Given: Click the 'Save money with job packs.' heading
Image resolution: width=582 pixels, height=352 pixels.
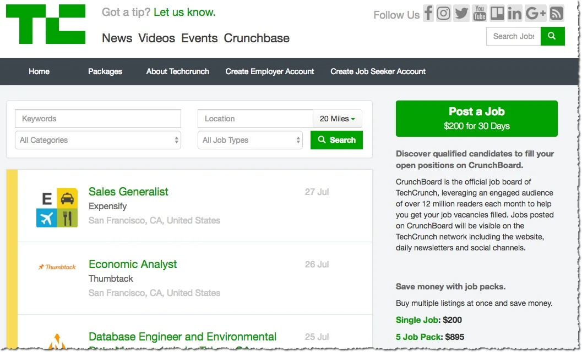Looking at the screenshot, I should [450, 287].
